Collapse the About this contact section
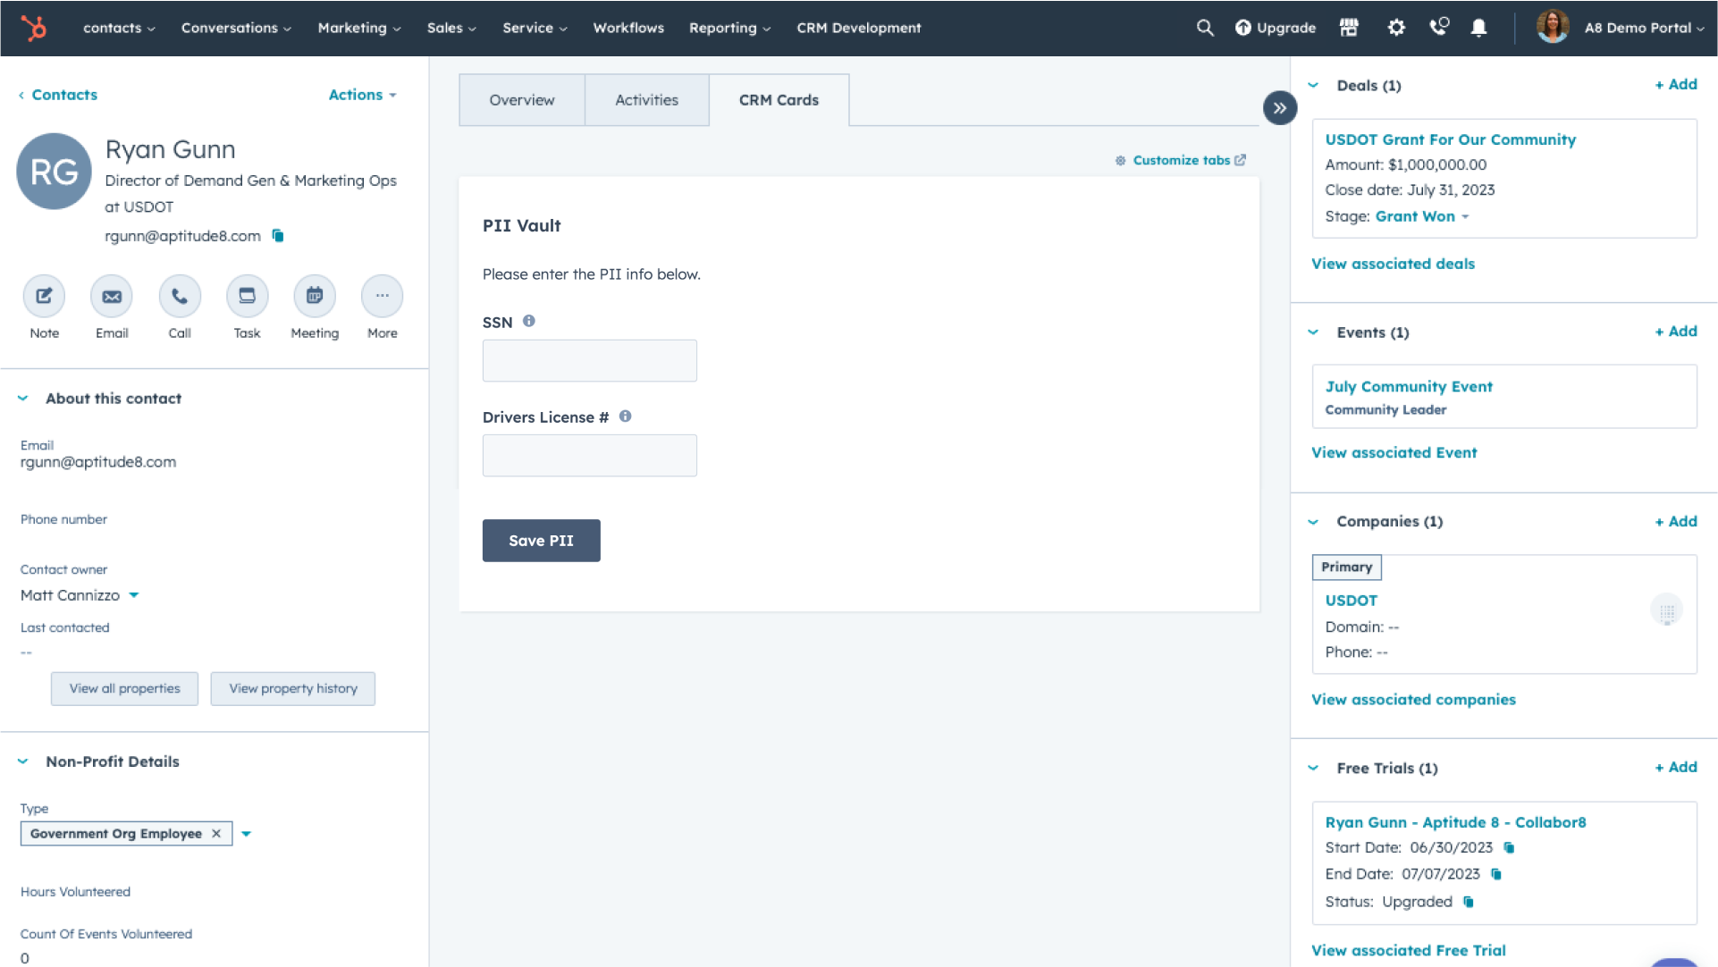Image resolution: width=1718 pixels, height=967 pixels. [23, 399]
